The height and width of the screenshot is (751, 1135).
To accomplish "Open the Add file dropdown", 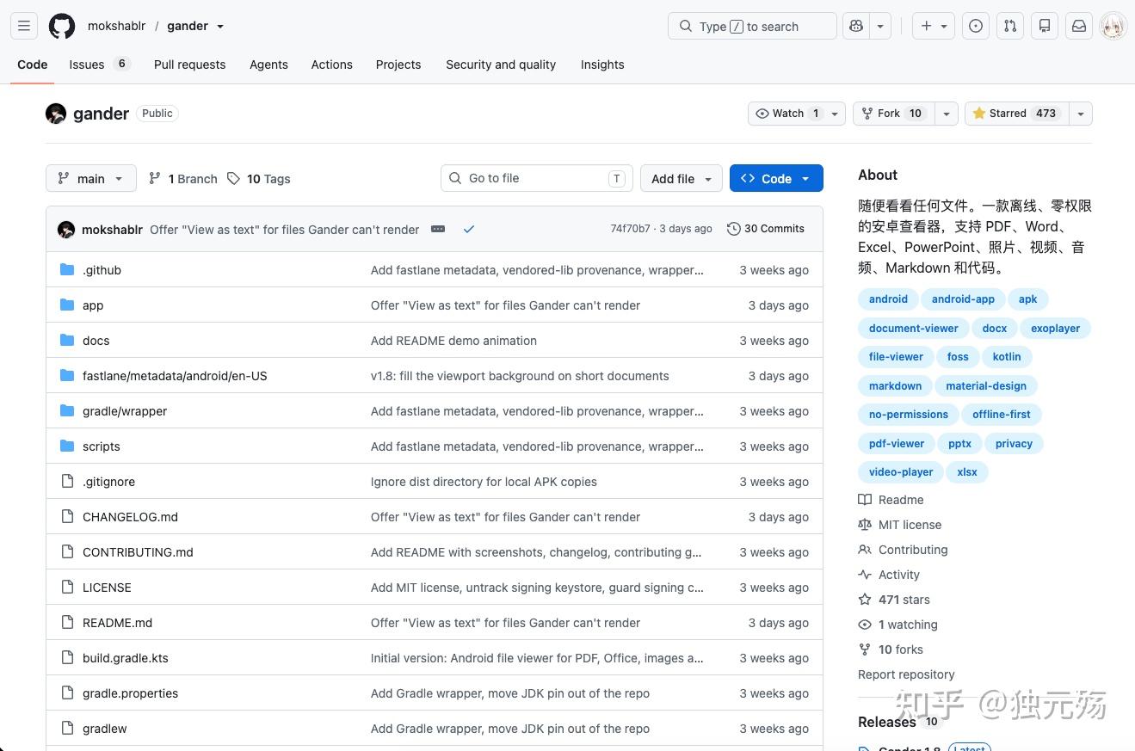I will coord(682,178).
